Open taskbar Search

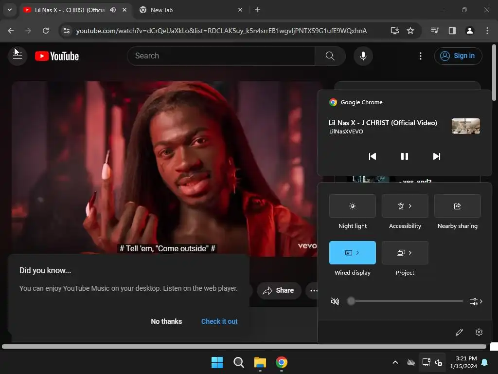coord(238,362)
